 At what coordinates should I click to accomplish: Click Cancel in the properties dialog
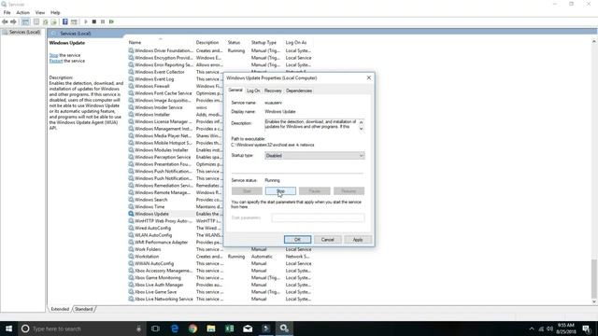[x=328, y=240]
